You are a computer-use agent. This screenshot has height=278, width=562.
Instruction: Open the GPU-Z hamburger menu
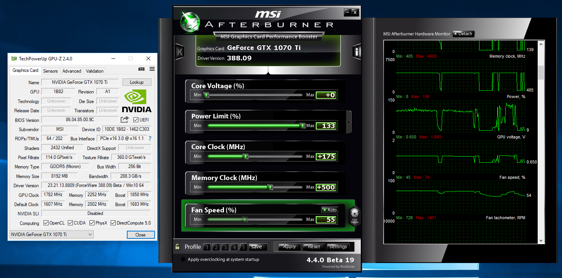click(152, 69)
